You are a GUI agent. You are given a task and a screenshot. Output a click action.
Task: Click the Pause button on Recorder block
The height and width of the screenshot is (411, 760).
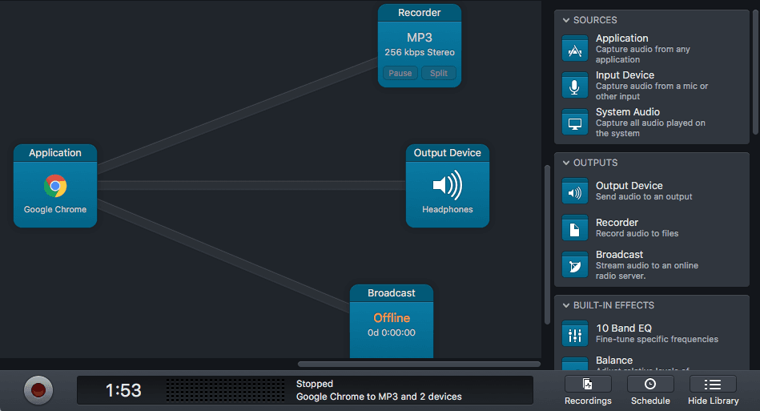point(400,73)
